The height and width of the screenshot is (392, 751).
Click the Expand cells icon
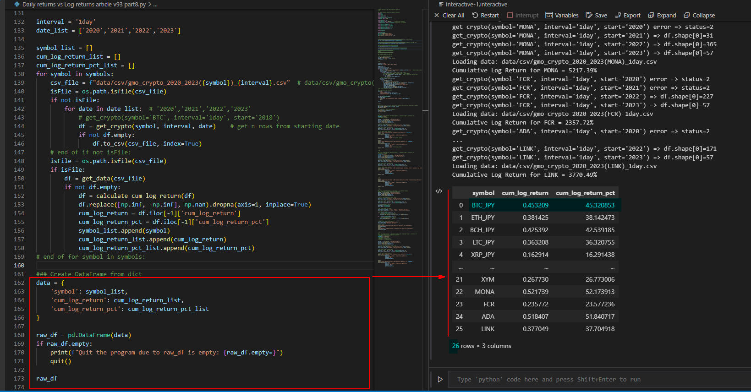pyautogui.click(x=651, y=15)
